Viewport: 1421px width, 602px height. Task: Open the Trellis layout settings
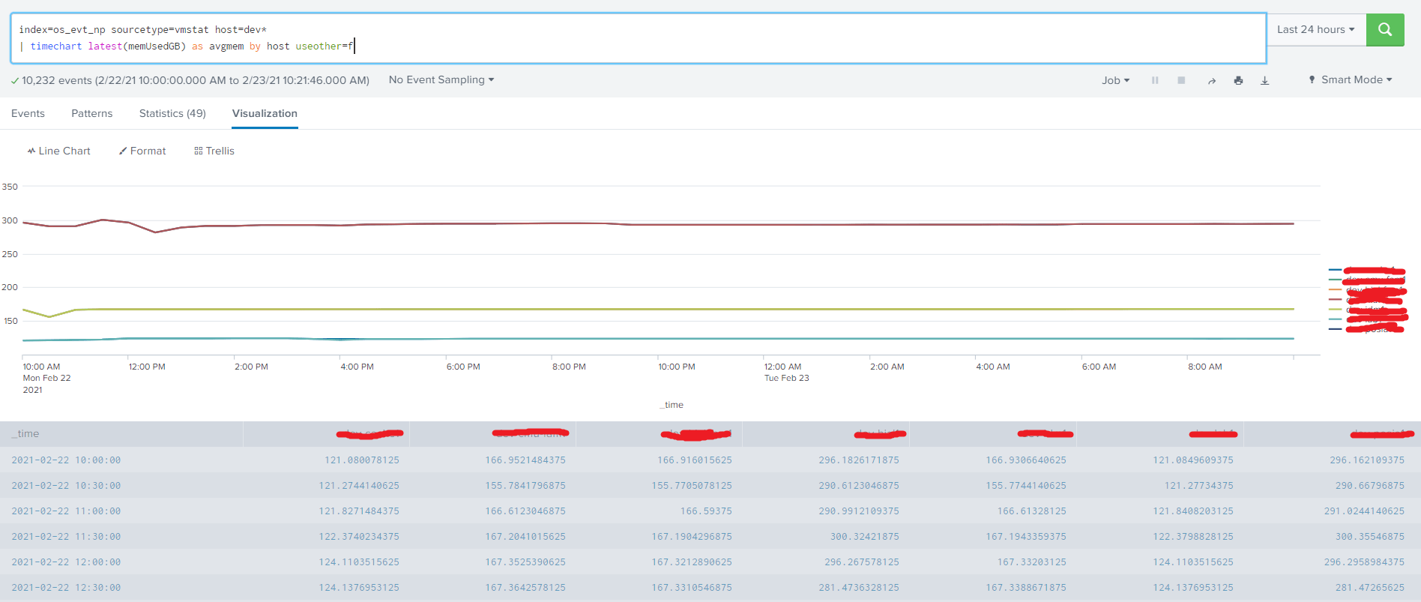click(x=214, y=151)
